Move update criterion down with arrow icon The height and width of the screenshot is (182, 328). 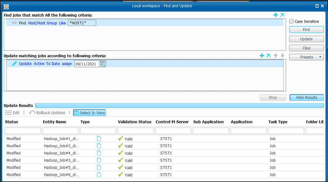point(283,56)
